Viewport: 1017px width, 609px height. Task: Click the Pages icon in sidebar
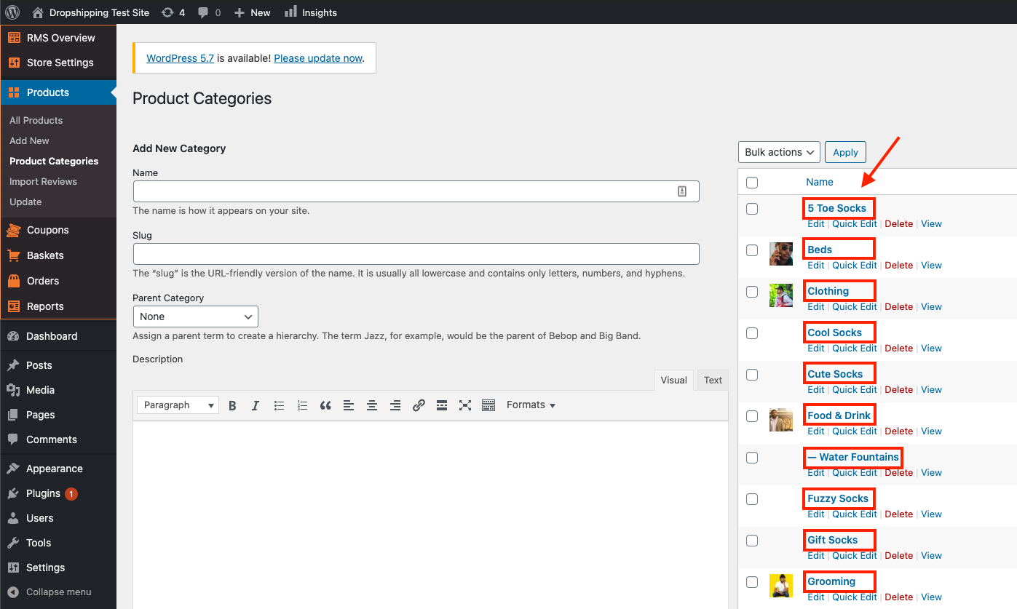point(13,415)
